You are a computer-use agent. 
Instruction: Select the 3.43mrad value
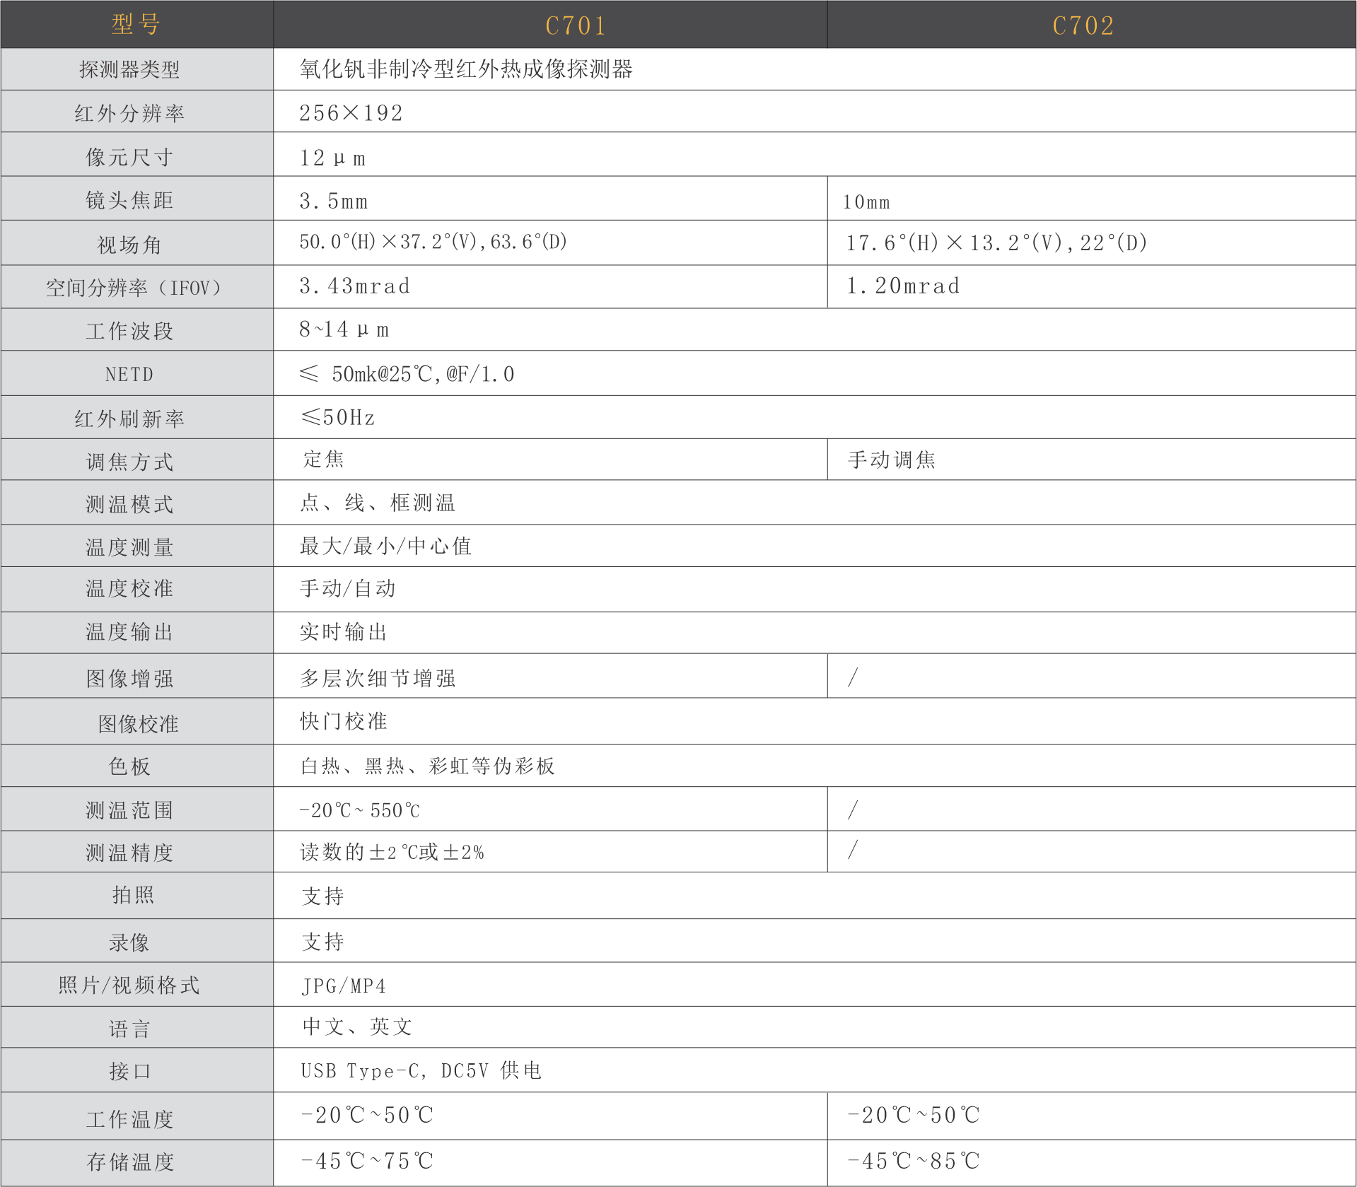[354, 286]
